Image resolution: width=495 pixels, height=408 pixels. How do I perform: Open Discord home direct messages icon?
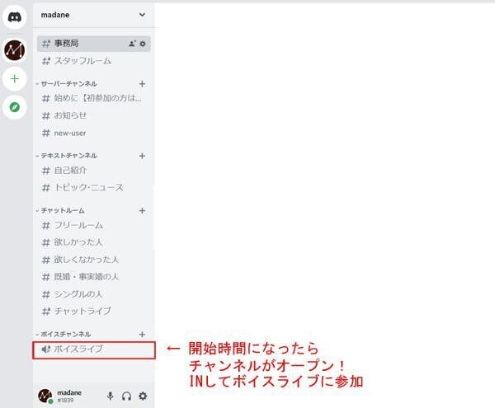(x=14, y=16)
